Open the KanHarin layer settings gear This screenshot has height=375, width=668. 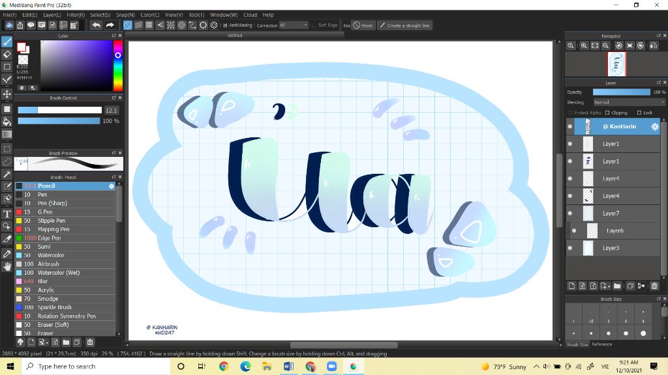pyautogui.click(x=655, y=127)
